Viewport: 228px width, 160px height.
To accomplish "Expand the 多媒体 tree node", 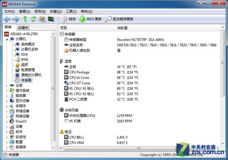I will (7, 106).
